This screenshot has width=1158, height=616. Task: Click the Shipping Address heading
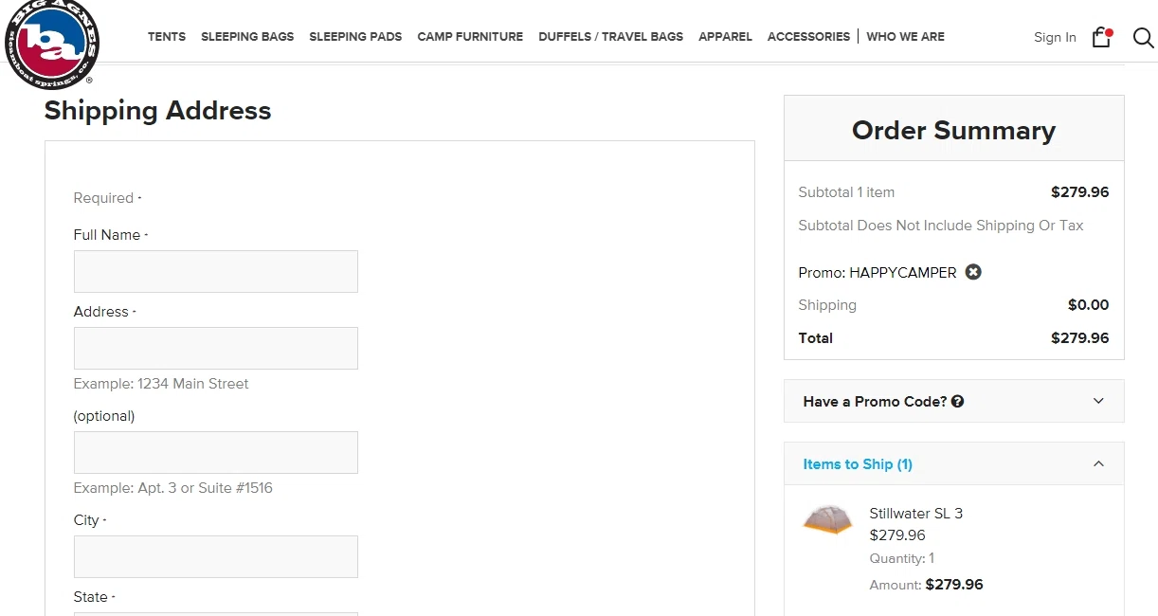tap(157, 111)
